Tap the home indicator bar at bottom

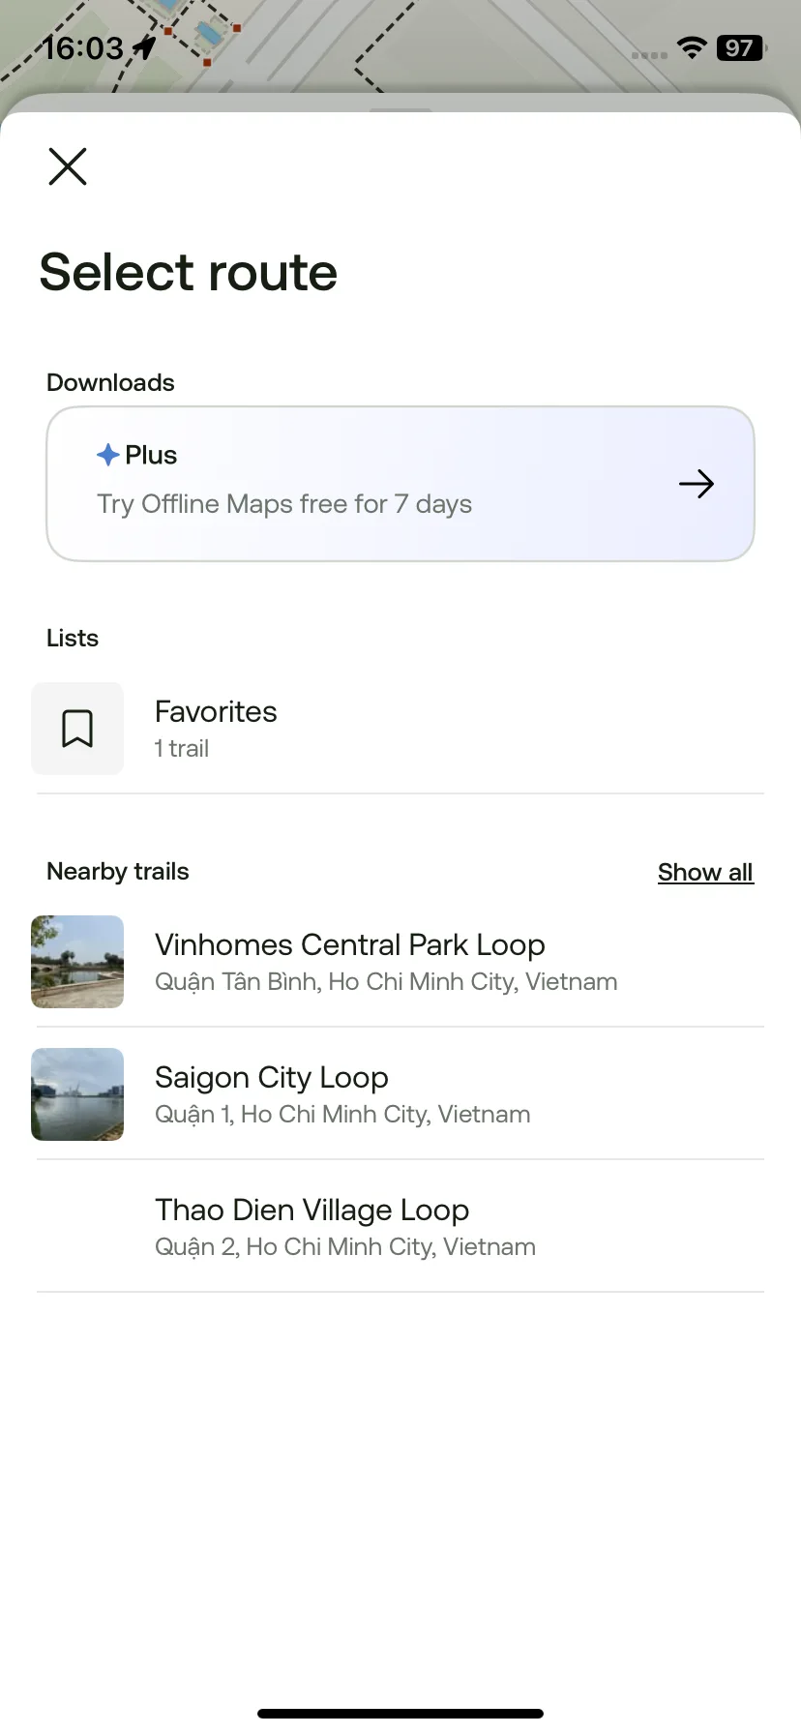tap(400, 1714)
